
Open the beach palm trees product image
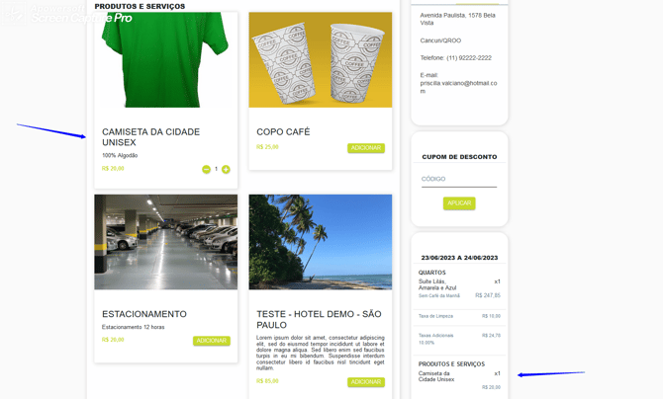320,242
